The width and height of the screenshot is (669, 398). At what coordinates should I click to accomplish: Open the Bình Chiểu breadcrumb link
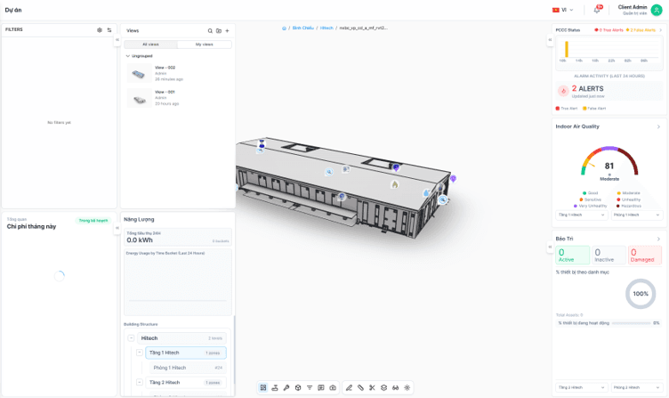point(303,28)
